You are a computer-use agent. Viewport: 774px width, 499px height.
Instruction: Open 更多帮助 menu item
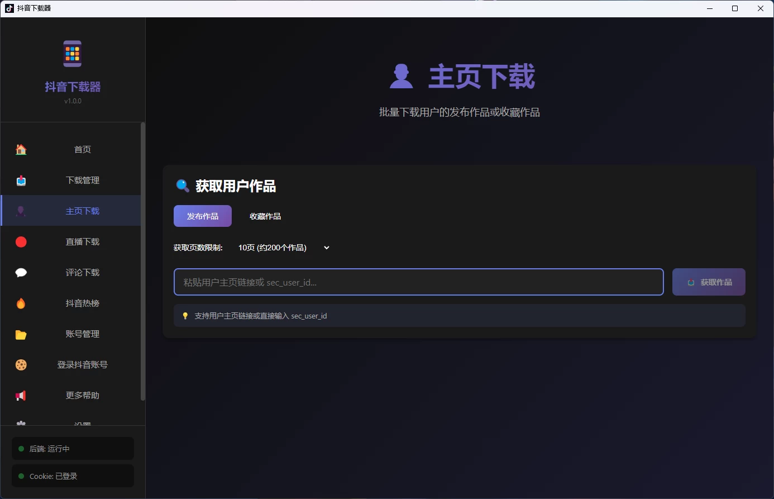(71, 395)
